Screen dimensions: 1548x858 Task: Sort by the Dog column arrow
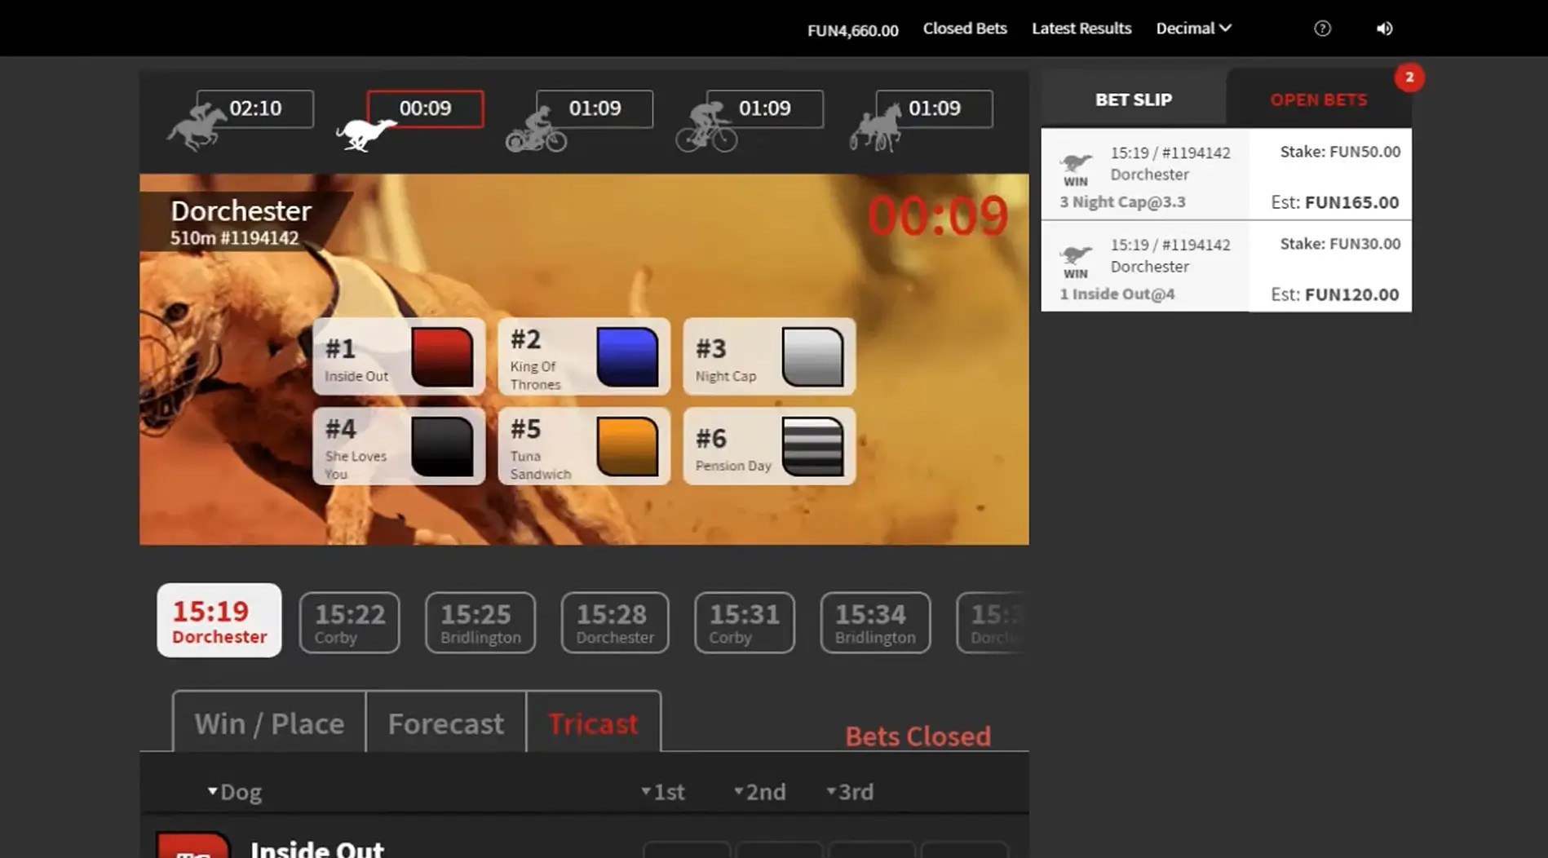click(x=212, y=791)
